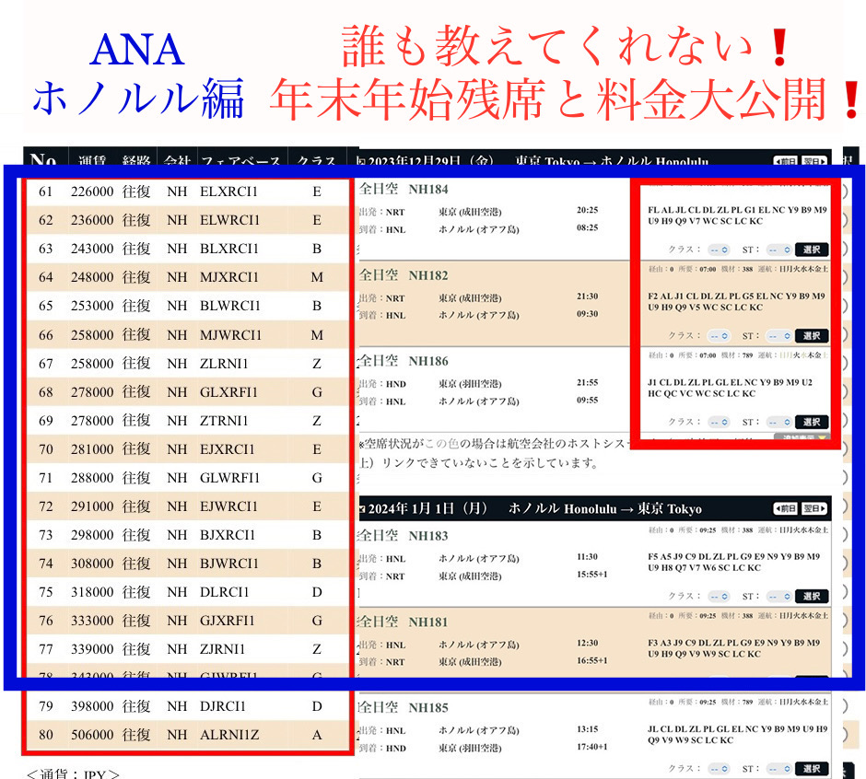This screenshot has height=779, width=866.
Task: Click the 全日空 NH182 flight title
Action: point(404,275)
